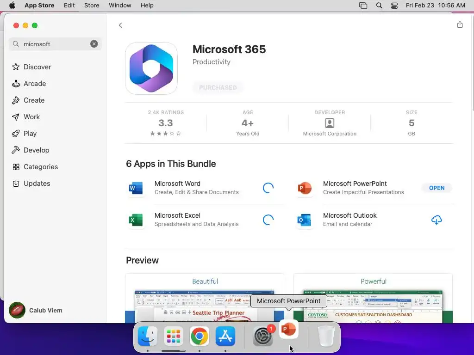Screen dimensions: 474x355
Task: Click the Microsoft PowerPoint bundle icon
Action: coord(305,188)
